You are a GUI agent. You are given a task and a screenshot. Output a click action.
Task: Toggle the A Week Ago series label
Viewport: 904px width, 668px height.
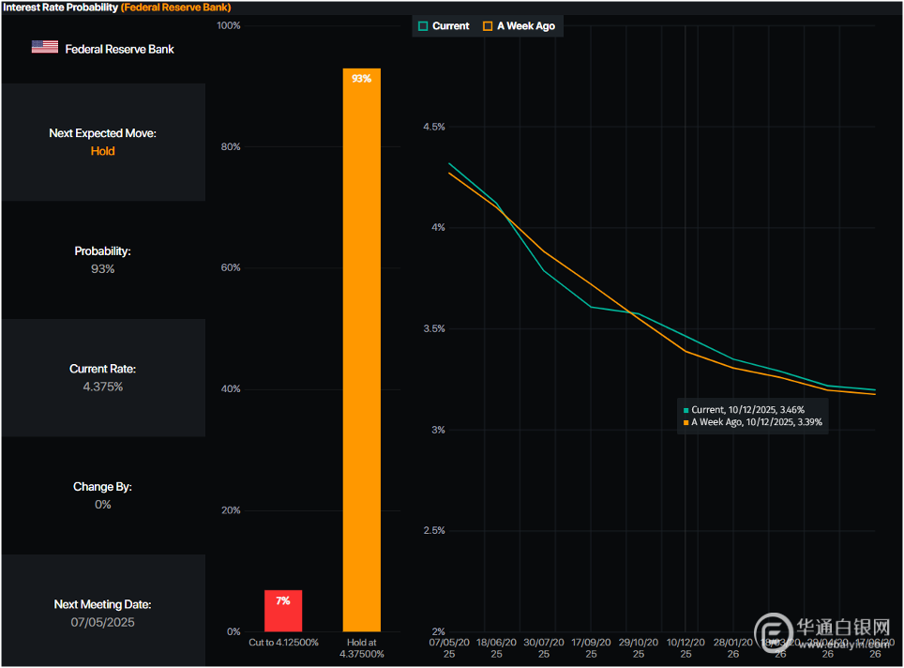[525, 26]
